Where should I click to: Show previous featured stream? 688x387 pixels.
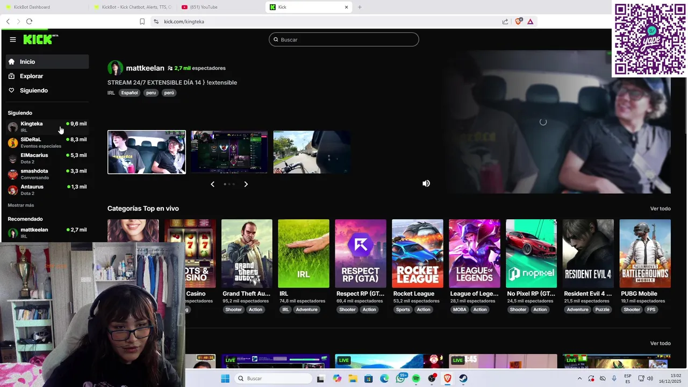click(212, 184)
